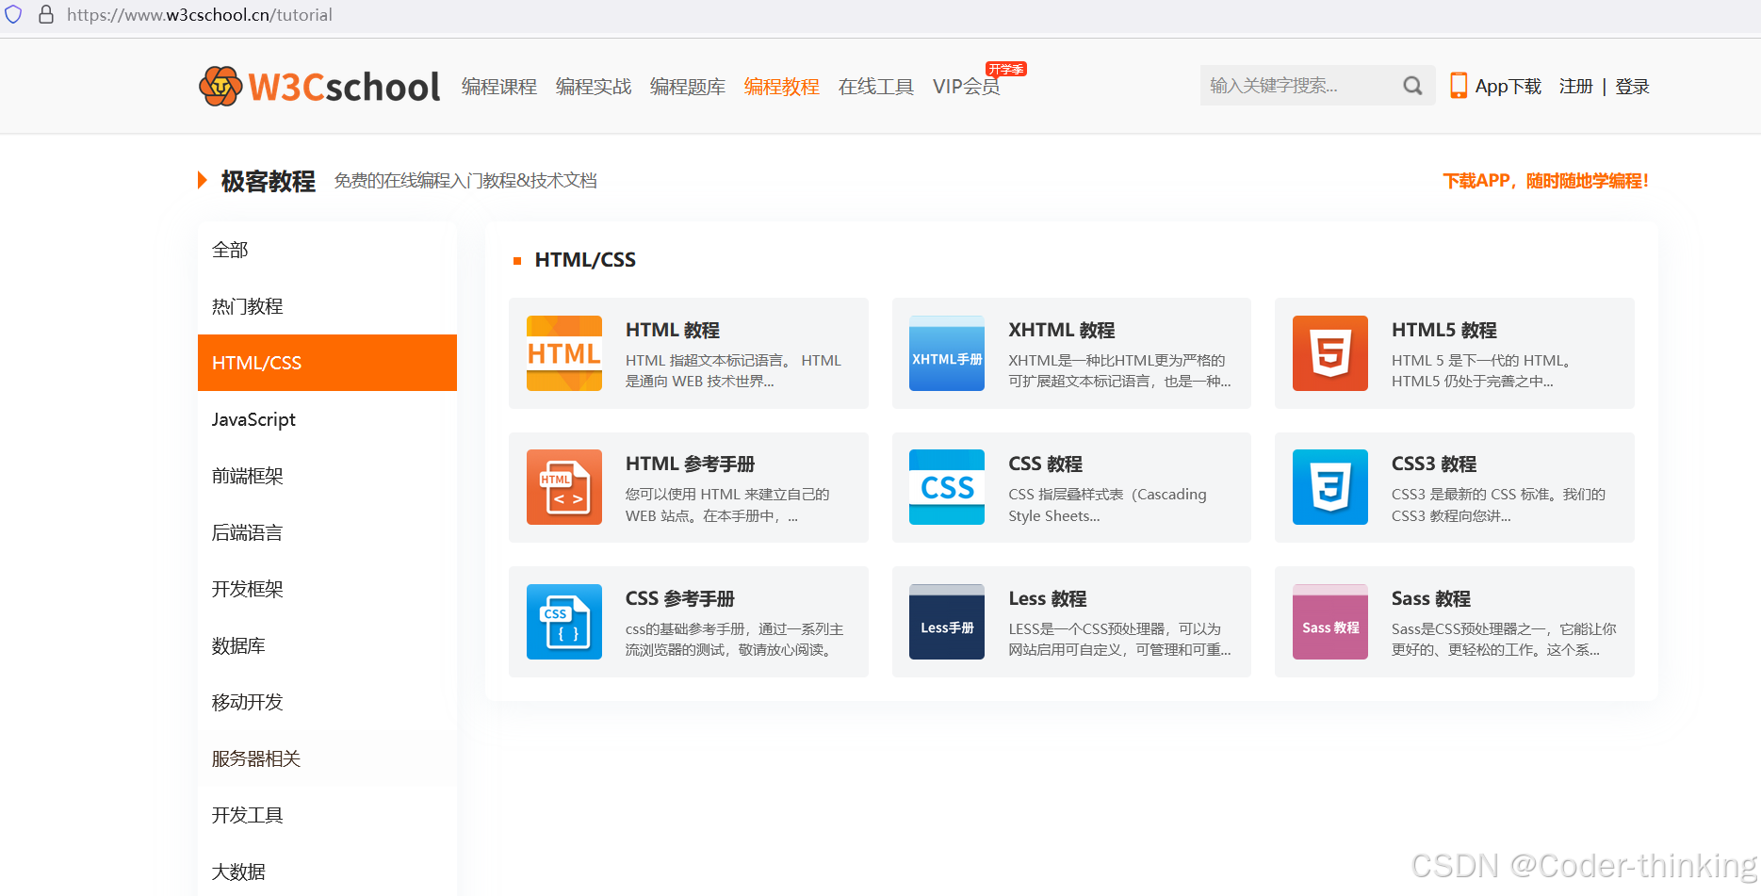The height and width of the screenshot is (896, 1761).
Task: Select 前端框架 in the sidebar
Action: coord(327,476)
